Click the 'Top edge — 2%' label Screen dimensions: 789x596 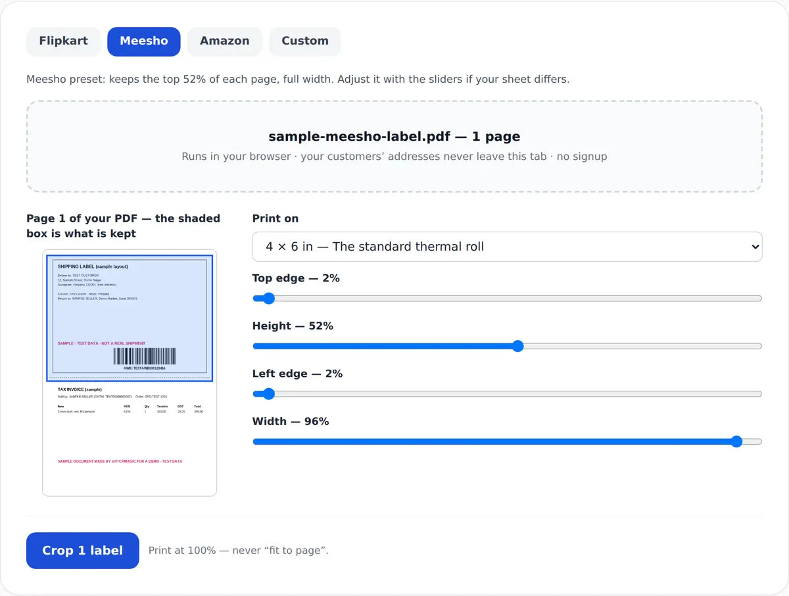coord(296,278)
